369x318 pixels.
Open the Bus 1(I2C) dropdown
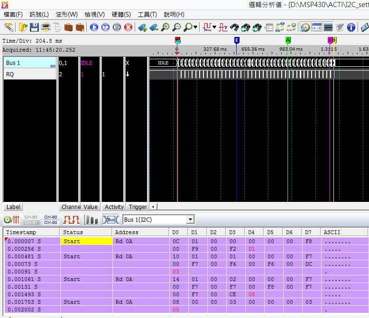pyautogui.click(x=190, y=219)
